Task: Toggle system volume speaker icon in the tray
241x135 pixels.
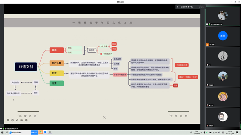Action: [x=216, y=133]
